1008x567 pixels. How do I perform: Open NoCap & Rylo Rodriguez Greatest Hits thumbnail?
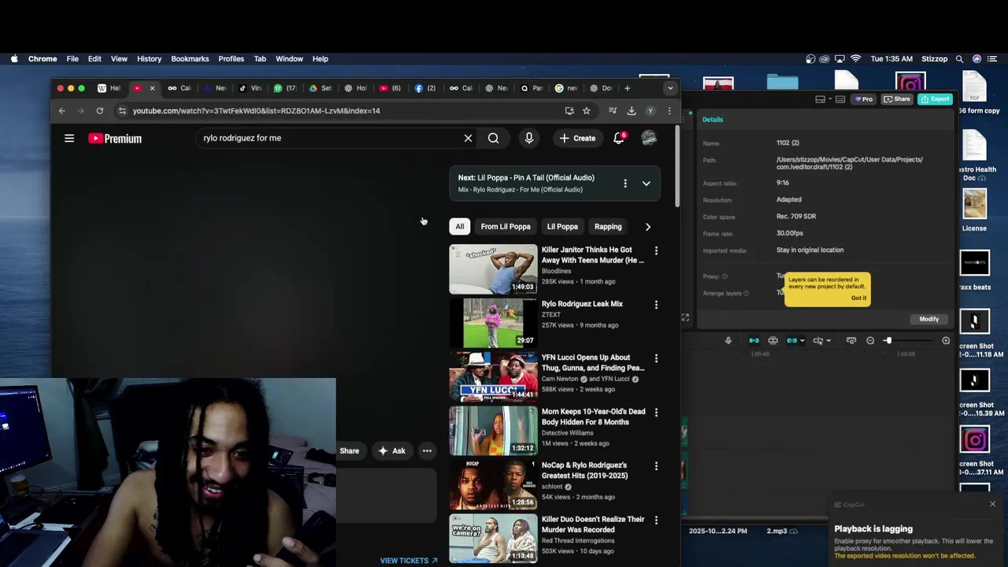pos(493,485)
